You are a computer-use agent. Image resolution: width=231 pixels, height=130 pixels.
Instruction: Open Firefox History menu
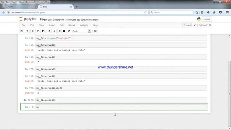(21, 2)
